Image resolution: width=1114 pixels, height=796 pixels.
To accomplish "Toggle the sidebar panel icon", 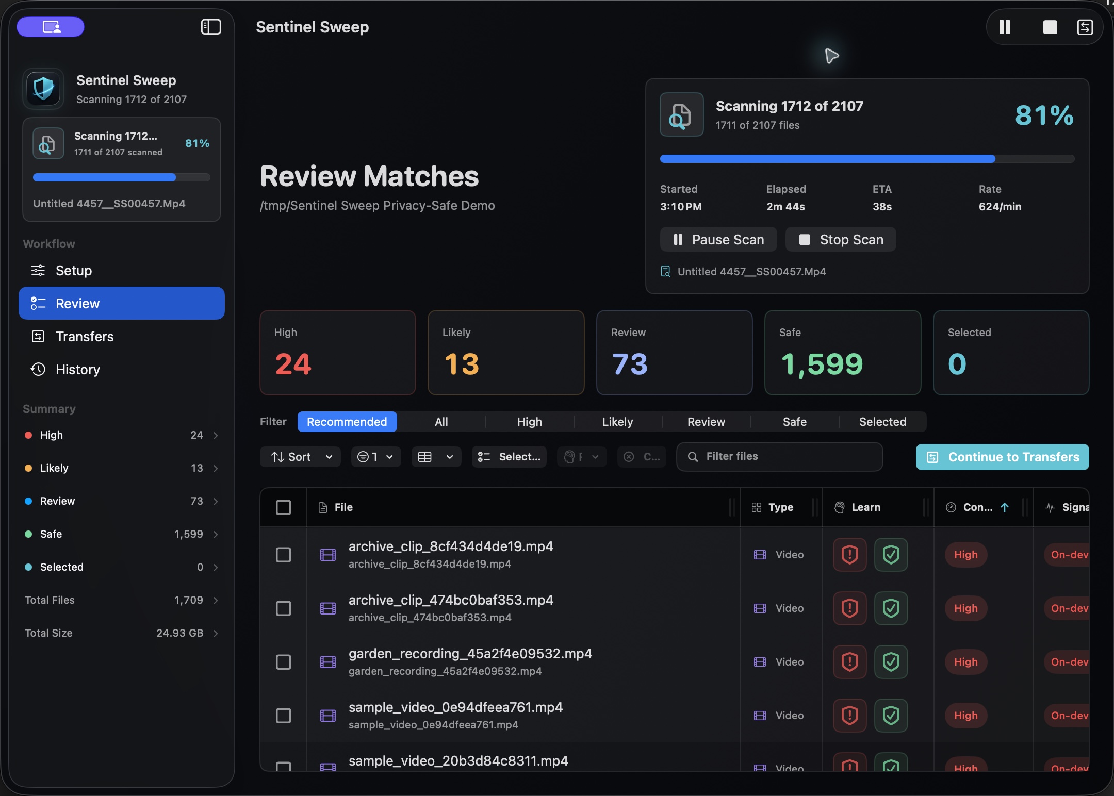I will pyautogui.click(x=211, y=27).
